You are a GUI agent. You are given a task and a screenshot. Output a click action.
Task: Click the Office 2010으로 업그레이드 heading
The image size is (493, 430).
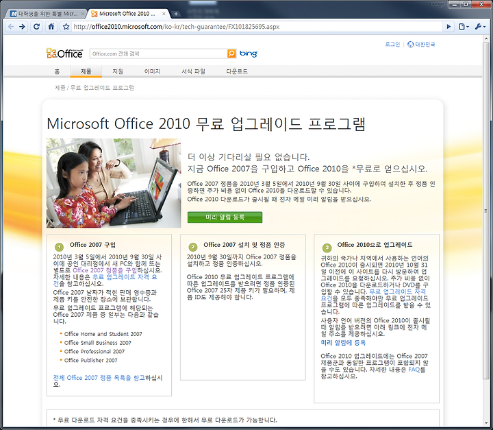pyautogui.click(x=375, y=245)
